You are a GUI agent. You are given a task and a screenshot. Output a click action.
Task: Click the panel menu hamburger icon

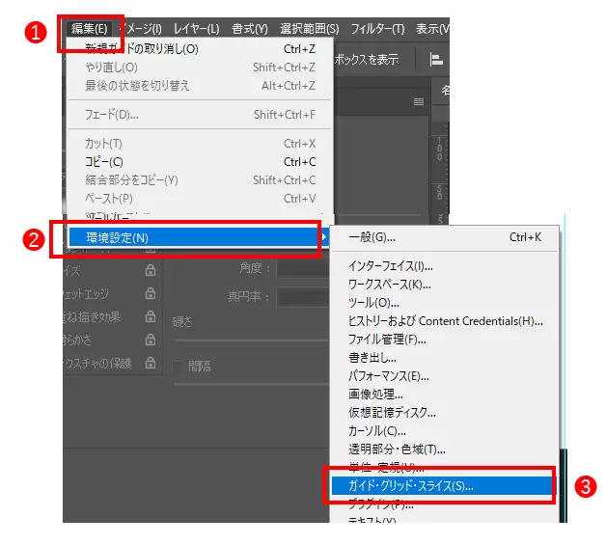[x=418, y=101]
